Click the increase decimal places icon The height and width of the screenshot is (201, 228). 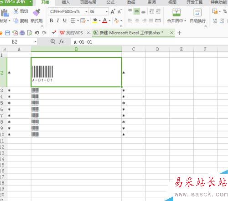tap(215, 21)
